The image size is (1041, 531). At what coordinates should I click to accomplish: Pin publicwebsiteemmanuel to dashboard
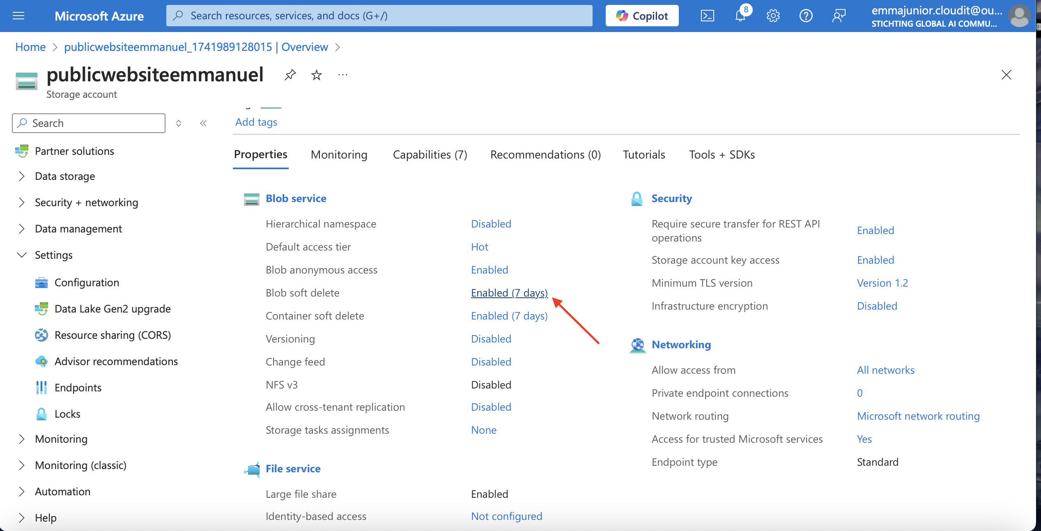(x=290, y=75)
